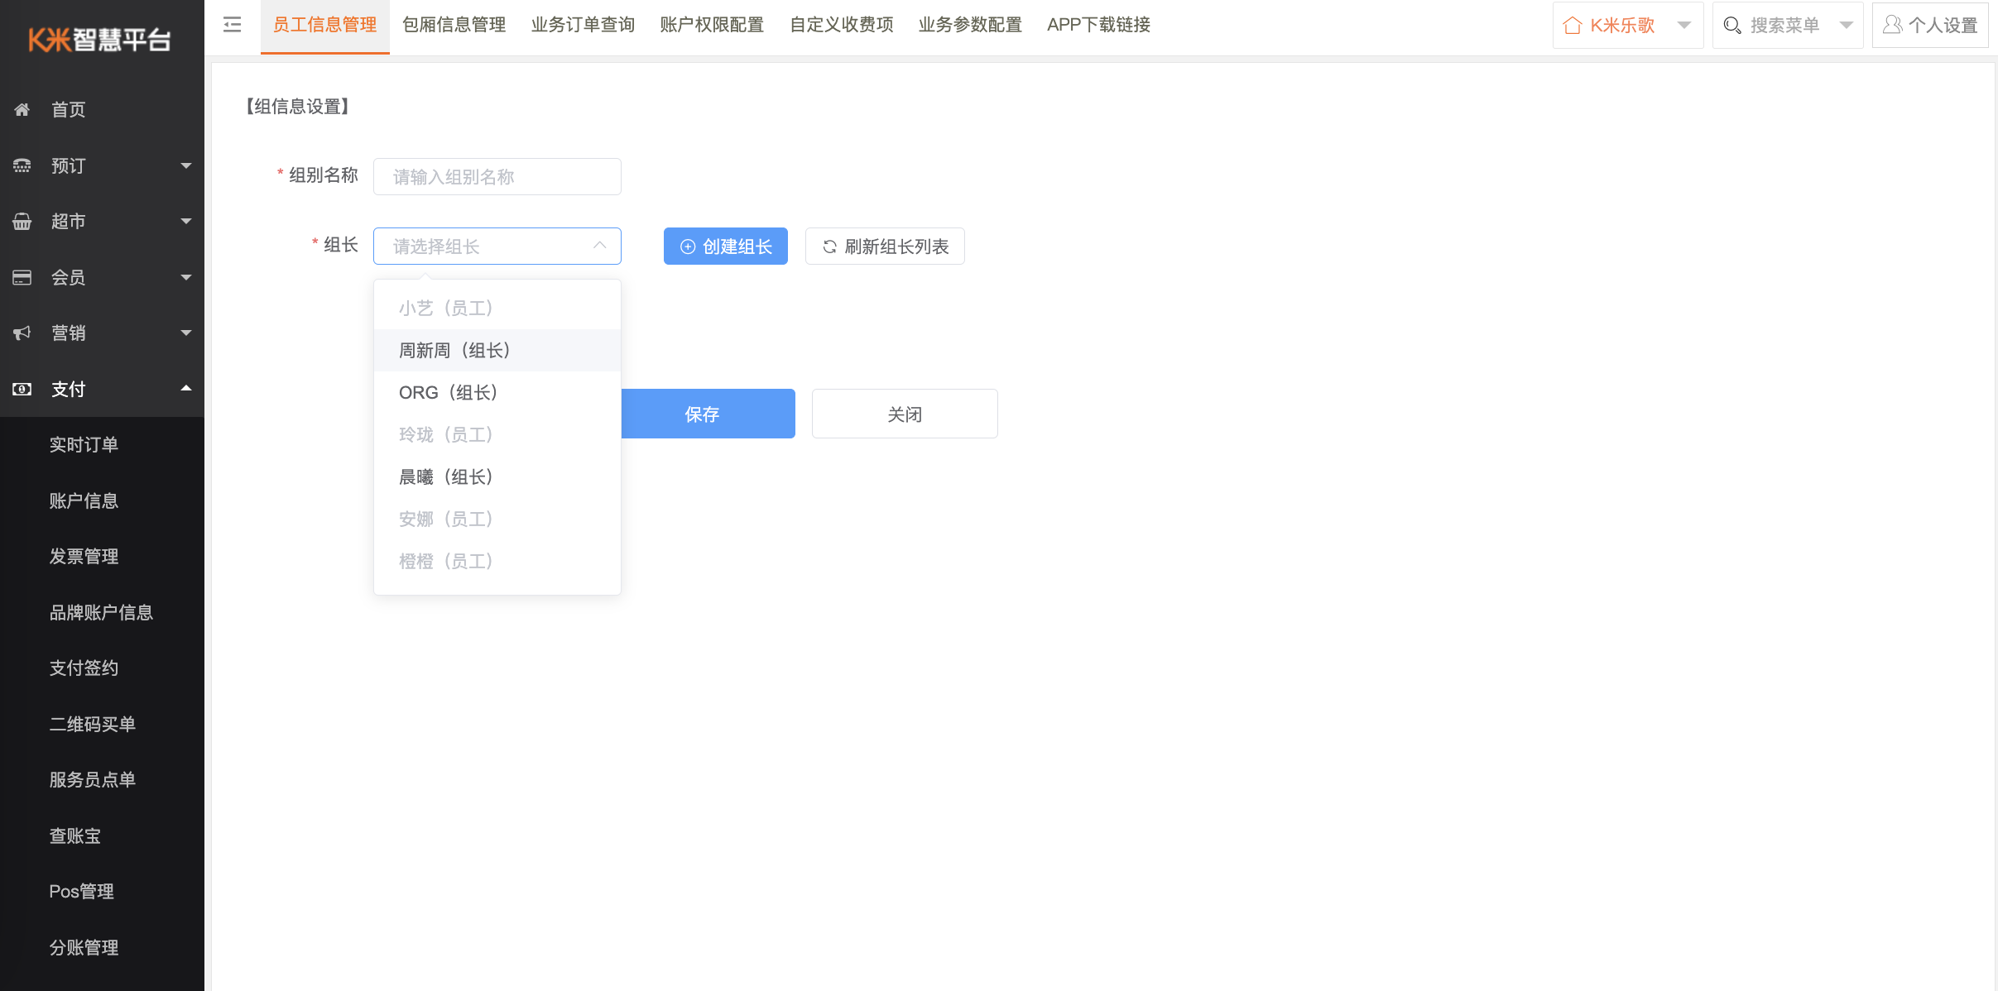This screenshot has height=991, width=1998.
Task: Expand the 预订 sidebar menu
Action: (x=186, y=165)
